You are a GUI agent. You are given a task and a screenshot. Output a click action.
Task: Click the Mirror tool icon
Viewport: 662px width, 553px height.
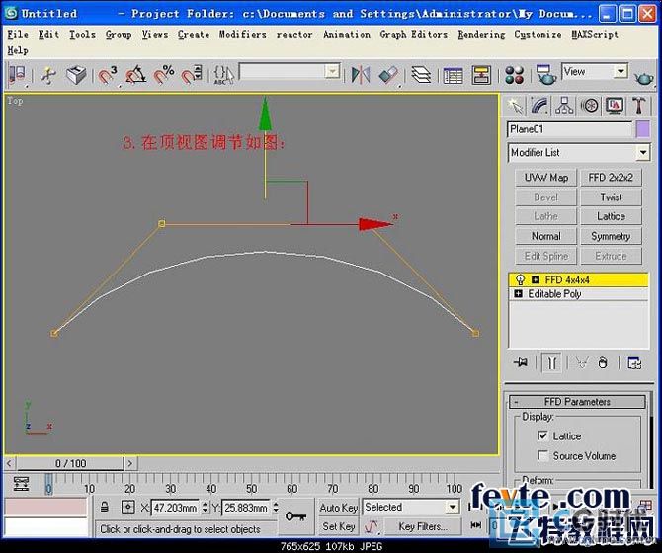point(361,75)
